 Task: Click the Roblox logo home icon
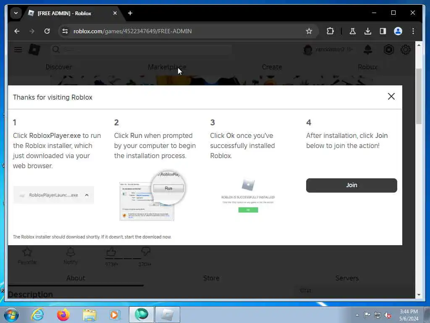click(x=34, y=50)
